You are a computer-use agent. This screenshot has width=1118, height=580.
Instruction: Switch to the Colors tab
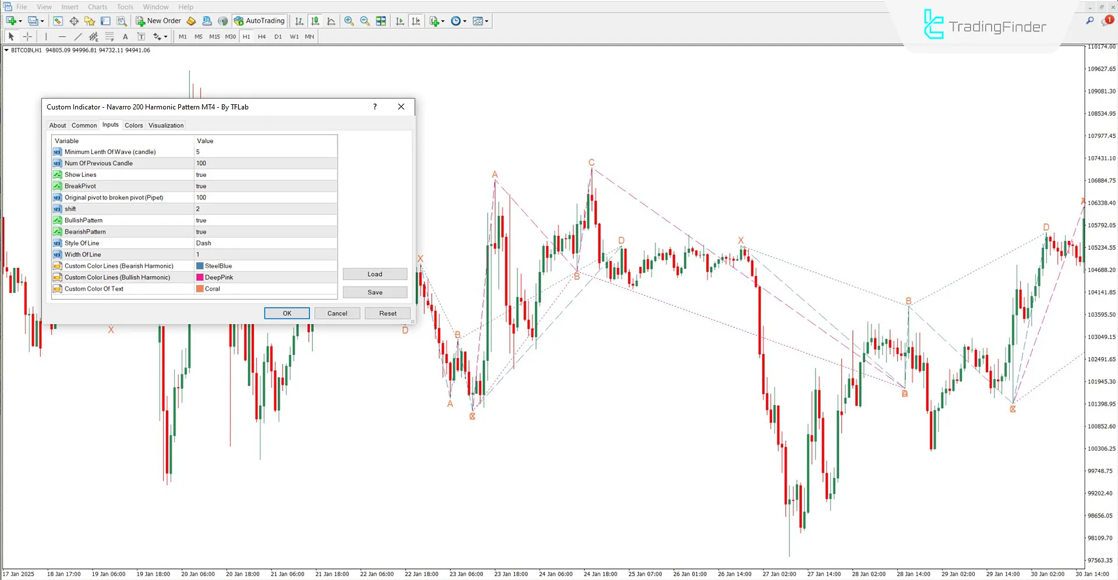click(x=133, y=125)
